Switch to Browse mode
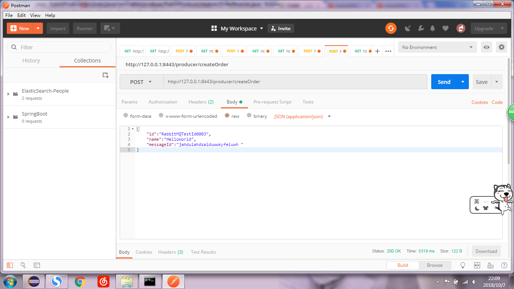Viewport: 514px width, 289px height. pos(435,265)
